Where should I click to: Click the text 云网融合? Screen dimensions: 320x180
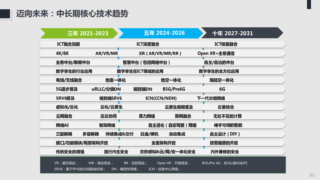pos(64,116)
